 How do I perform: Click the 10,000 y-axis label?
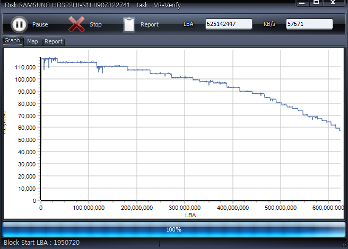(x=27, y=189)
